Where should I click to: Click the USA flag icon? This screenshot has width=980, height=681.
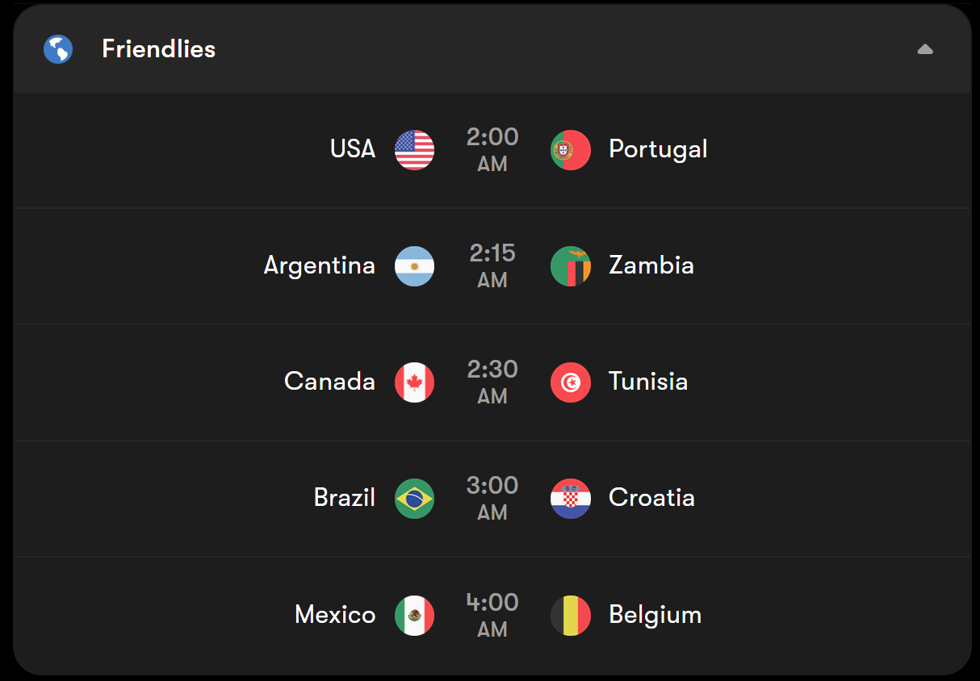point(414,150)
